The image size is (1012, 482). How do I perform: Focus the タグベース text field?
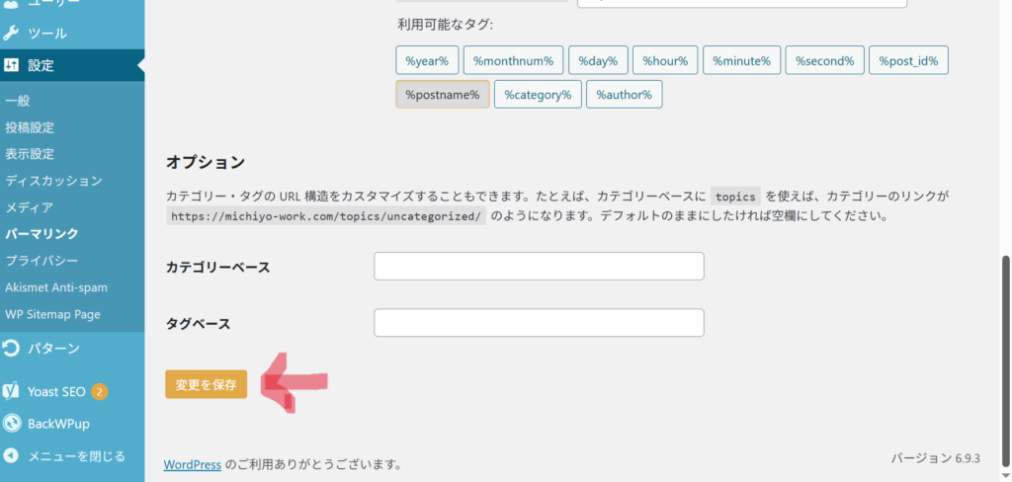(x=539, y=323)
